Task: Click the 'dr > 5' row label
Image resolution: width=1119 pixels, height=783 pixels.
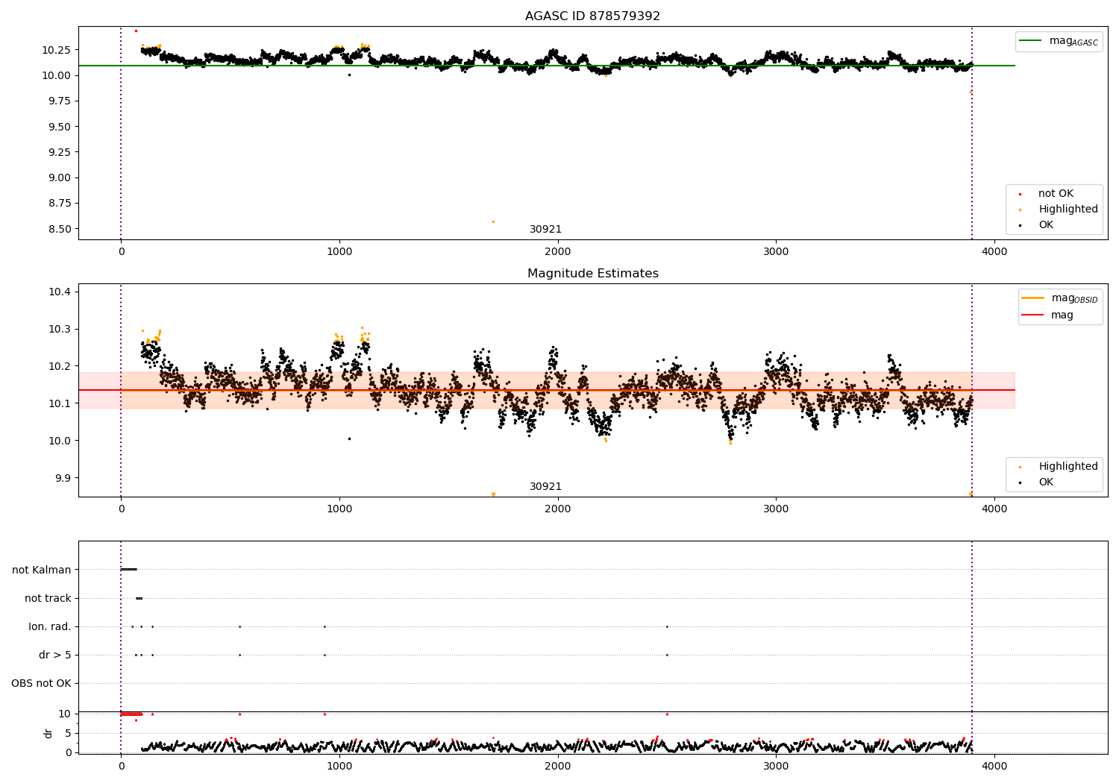Action: (55, 655)
